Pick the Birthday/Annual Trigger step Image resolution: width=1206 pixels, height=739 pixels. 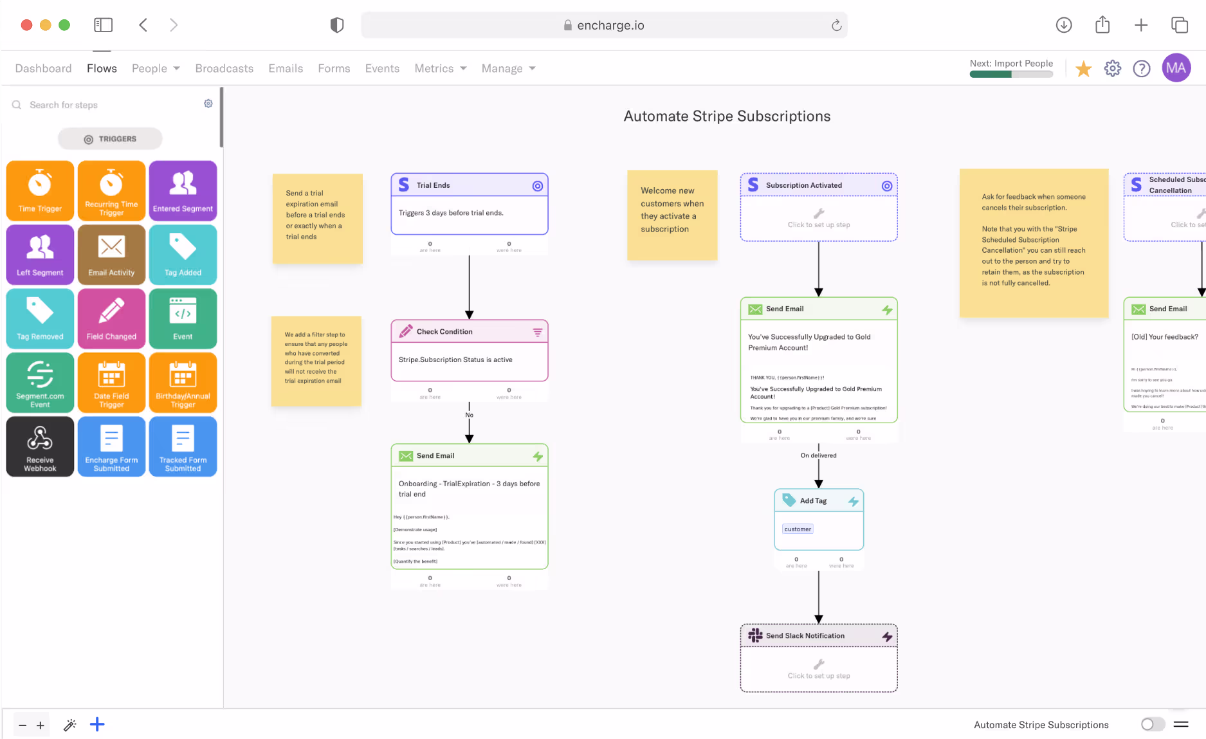(183, 382)
